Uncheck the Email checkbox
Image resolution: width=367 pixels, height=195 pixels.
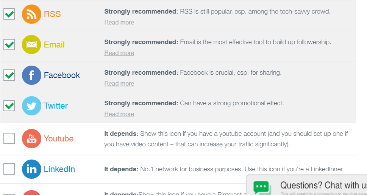coord(9,45)
